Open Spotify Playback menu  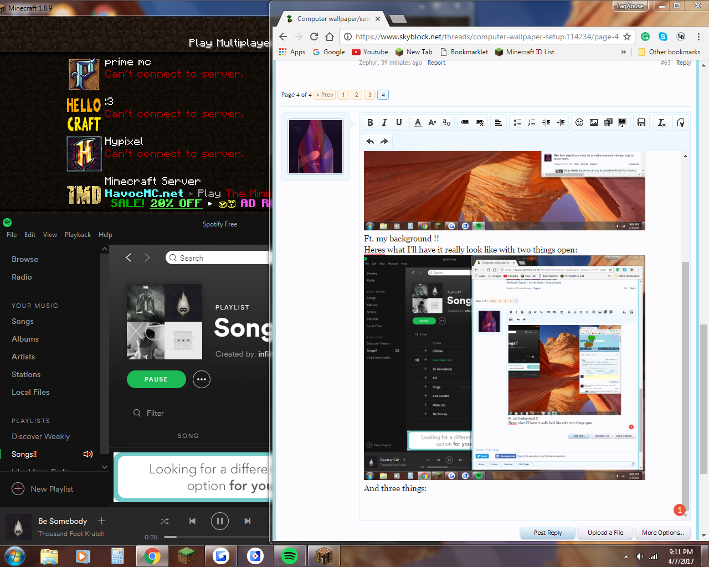pyautogui.click(x=78, y=235)
